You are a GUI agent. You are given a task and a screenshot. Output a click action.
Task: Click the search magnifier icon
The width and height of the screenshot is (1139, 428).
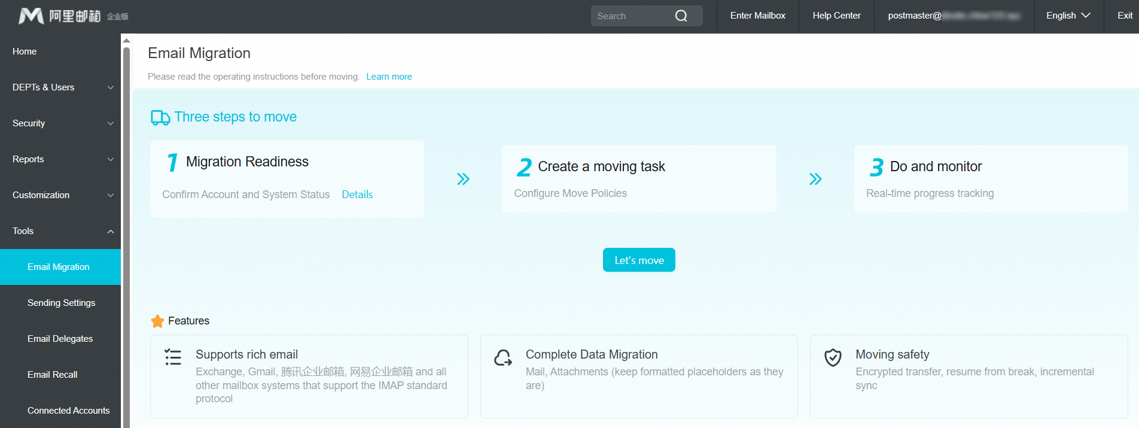pyautogui.click(x=681, y=16)
